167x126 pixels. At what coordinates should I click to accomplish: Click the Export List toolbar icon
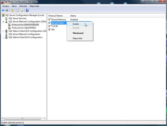pos(22,11)
